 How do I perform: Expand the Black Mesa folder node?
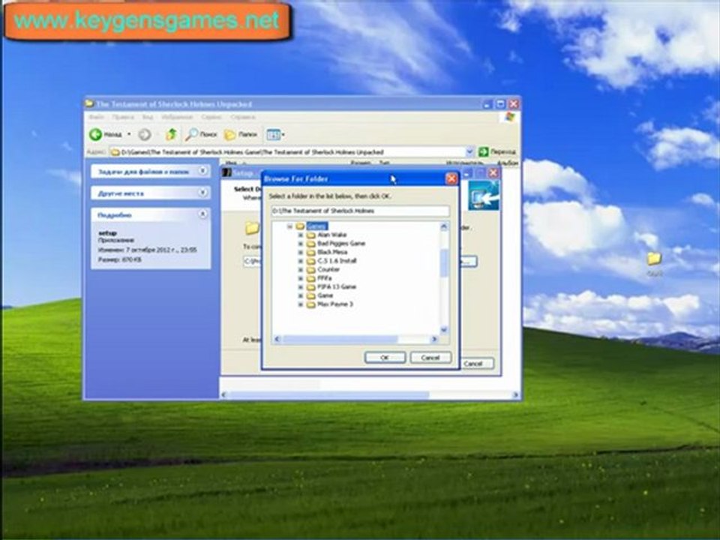pos(300,252)
